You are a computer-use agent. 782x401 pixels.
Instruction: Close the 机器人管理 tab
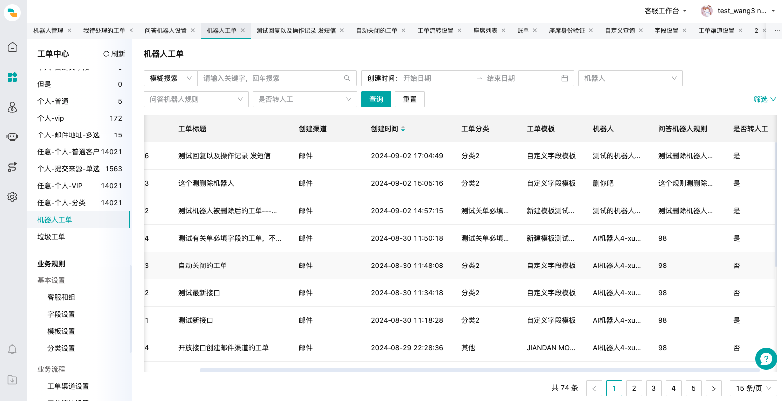pos(69,30)
